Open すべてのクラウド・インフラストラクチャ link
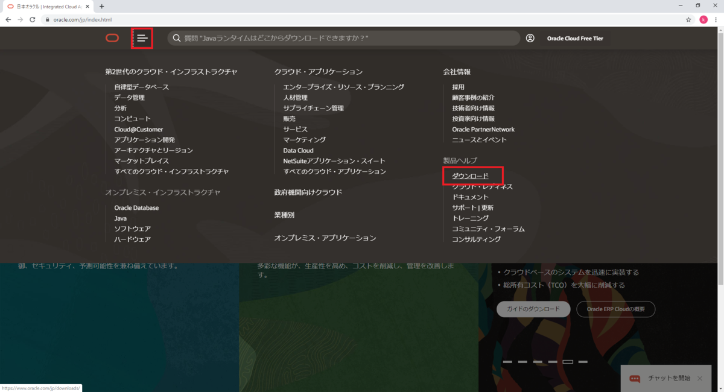This screenshot has width=724, height=392. click(172, 171)
